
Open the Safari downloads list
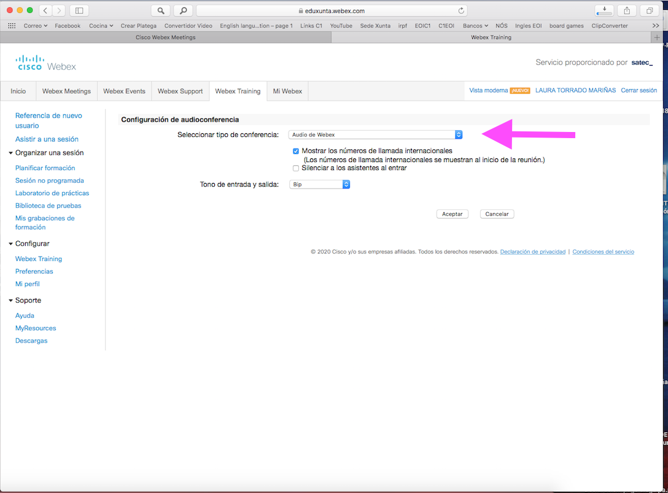pyautogui.click(x=604, y=10)
